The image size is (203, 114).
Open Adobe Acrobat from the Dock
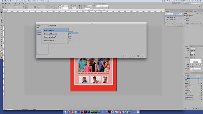(109, 112)
